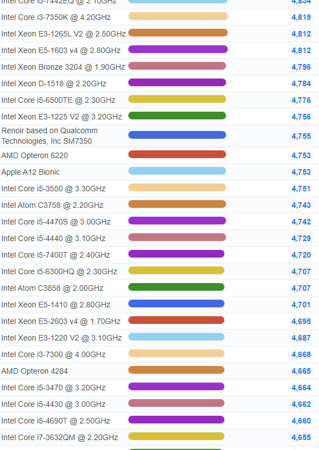The height and width of the screenshot is (450, 319).
Task: Click score 4,720 for i5-7400T
Action: pos(301,255)
